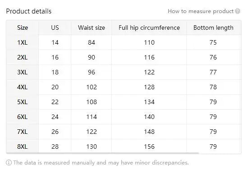
Task: Click the 6XL size row label
Action: pyautogui.click(x=23, y=117)
